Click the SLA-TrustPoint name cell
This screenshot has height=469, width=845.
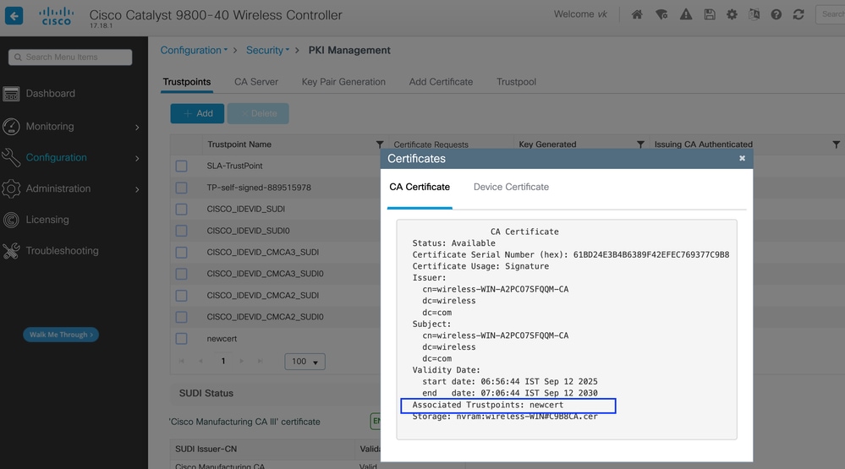(x=234, y=166)
